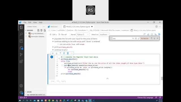Screen dimensions: 181x102
Task: Click the feedback icon in status bar
Action: pyautogui.click(x=156, y=97)
